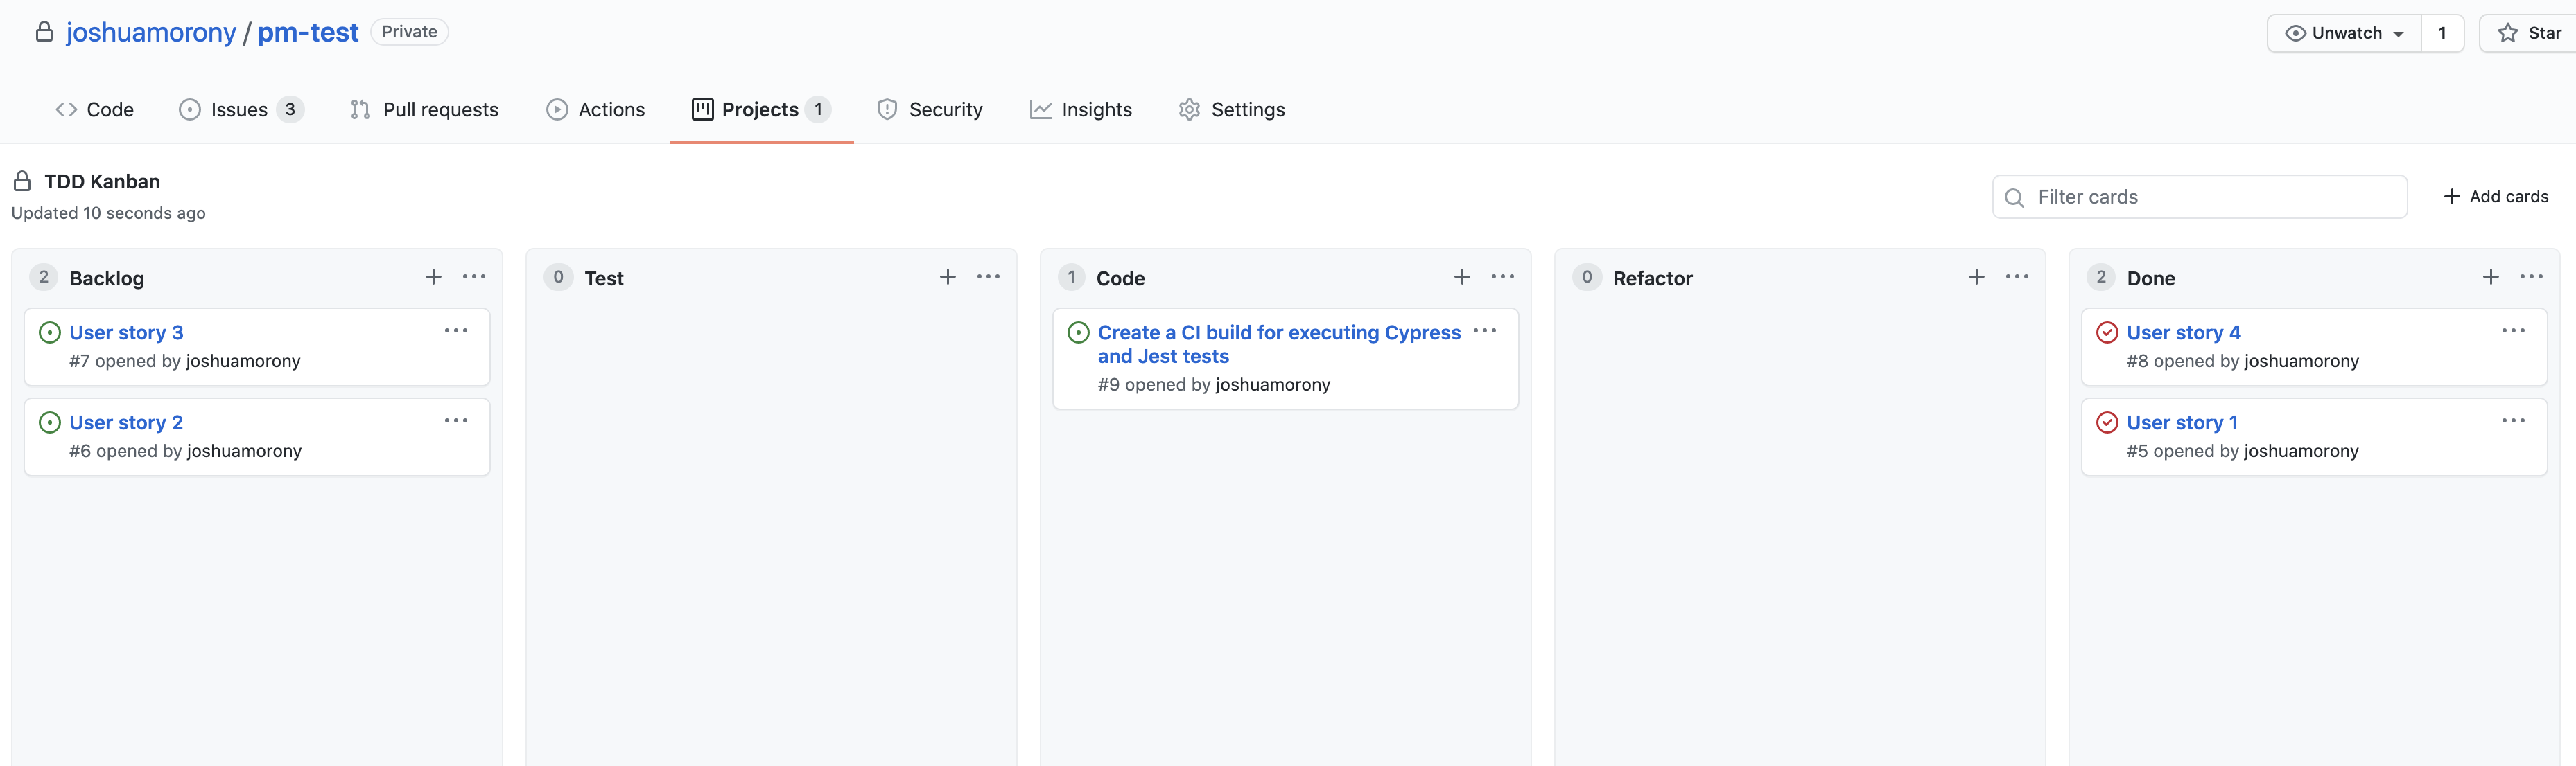The height and width of the screenshot is (766, 2576).
Task: Add a card to Backlog column
Action: coord(433,276)
